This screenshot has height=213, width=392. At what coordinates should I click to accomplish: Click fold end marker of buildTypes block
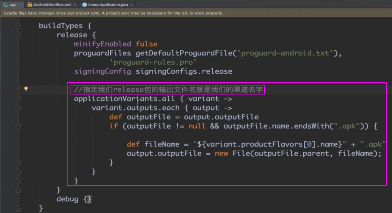click(18, 208)
